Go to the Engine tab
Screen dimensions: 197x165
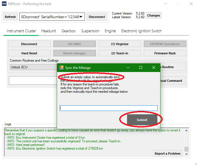click(x=110, y=31)
